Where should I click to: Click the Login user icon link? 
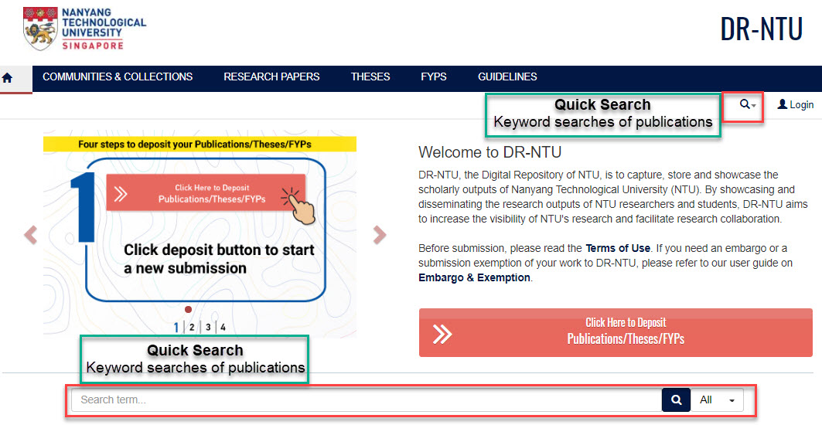[x=795, y=105]
